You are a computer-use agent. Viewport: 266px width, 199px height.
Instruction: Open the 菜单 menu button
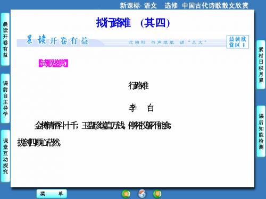(52, 194)
